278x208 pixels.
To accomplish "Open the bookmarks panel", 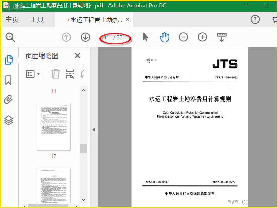I will pos(8,80).
